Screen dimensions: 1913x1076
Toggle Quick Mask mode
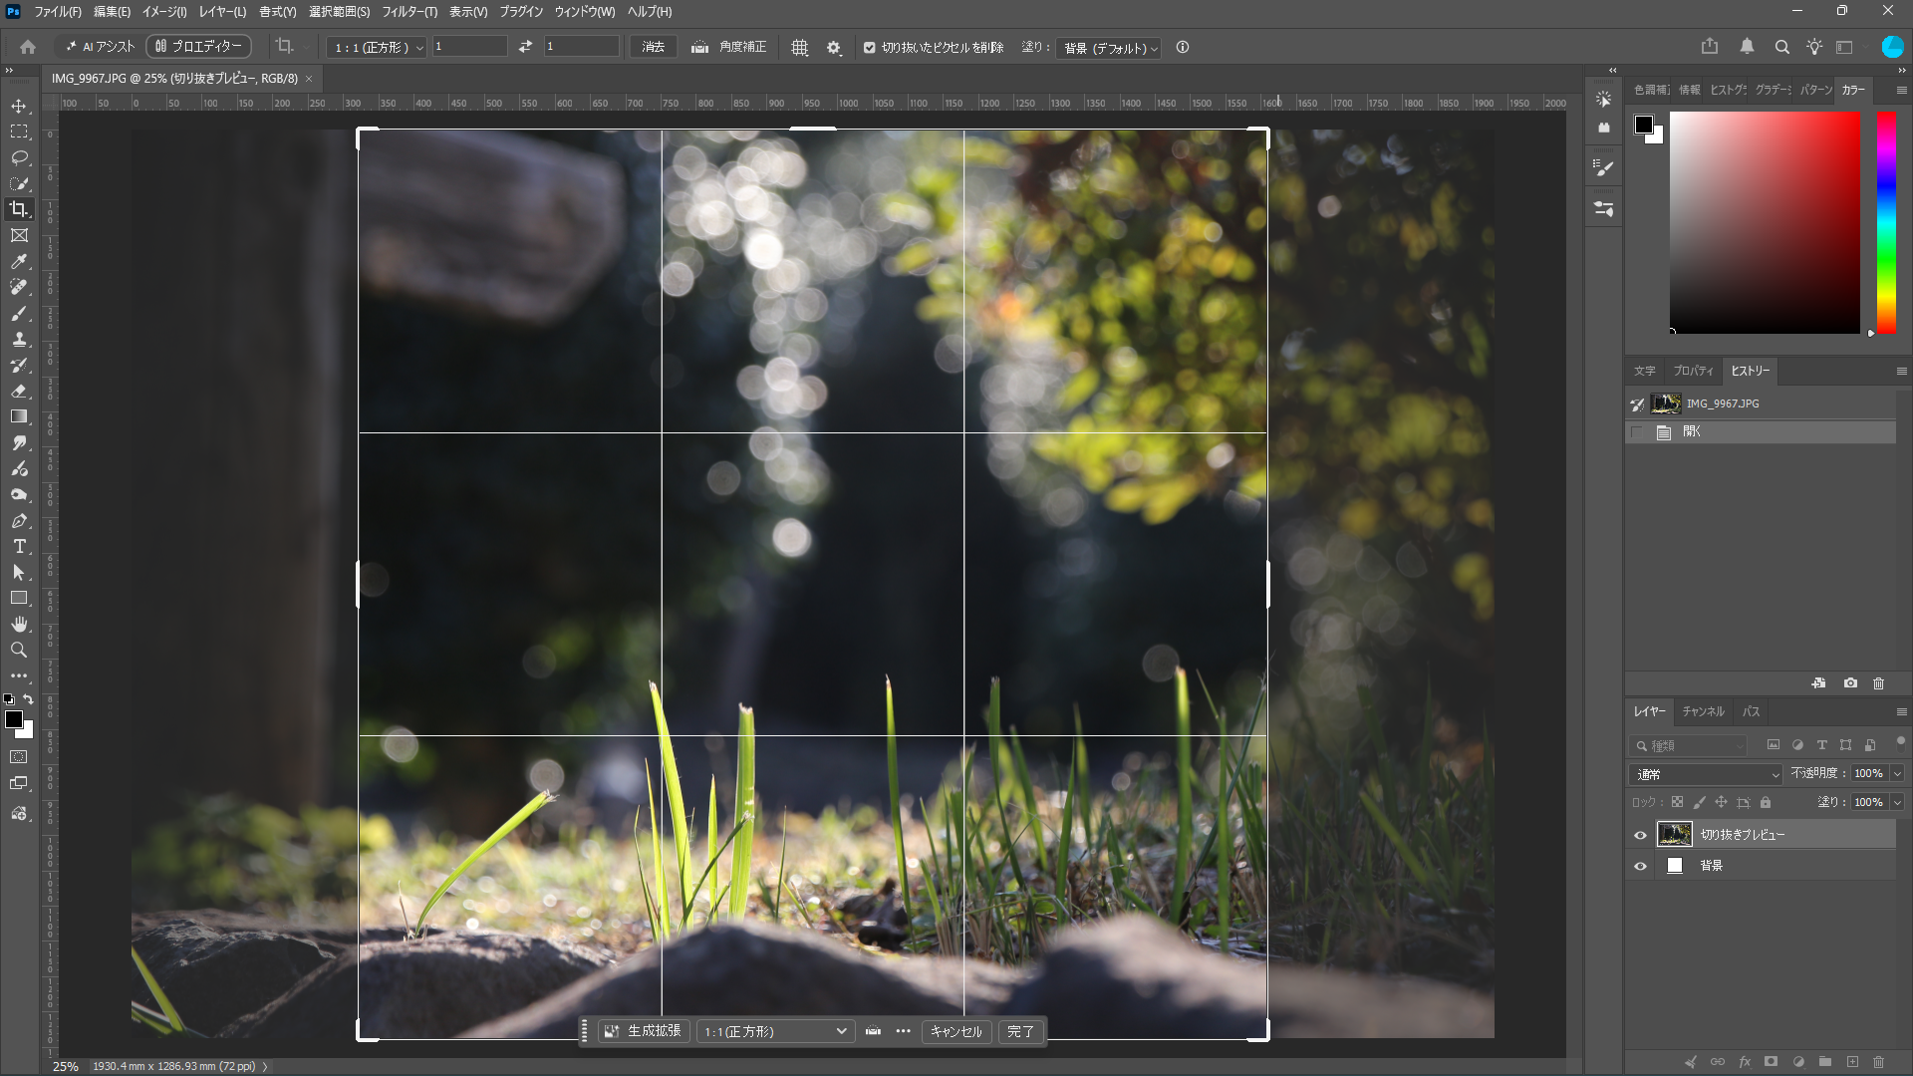pos(19,757)
